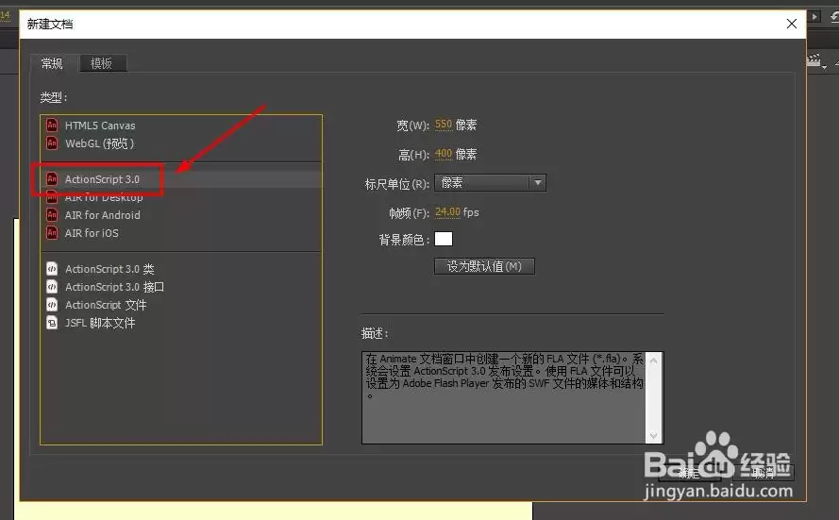Click the 设为默认值(M) button
839x520 pixels.
point(484,266)
